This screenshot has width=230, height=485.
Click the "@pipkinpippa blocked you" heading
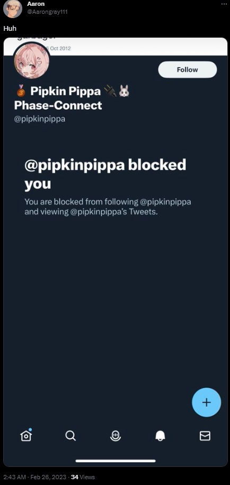105,174
